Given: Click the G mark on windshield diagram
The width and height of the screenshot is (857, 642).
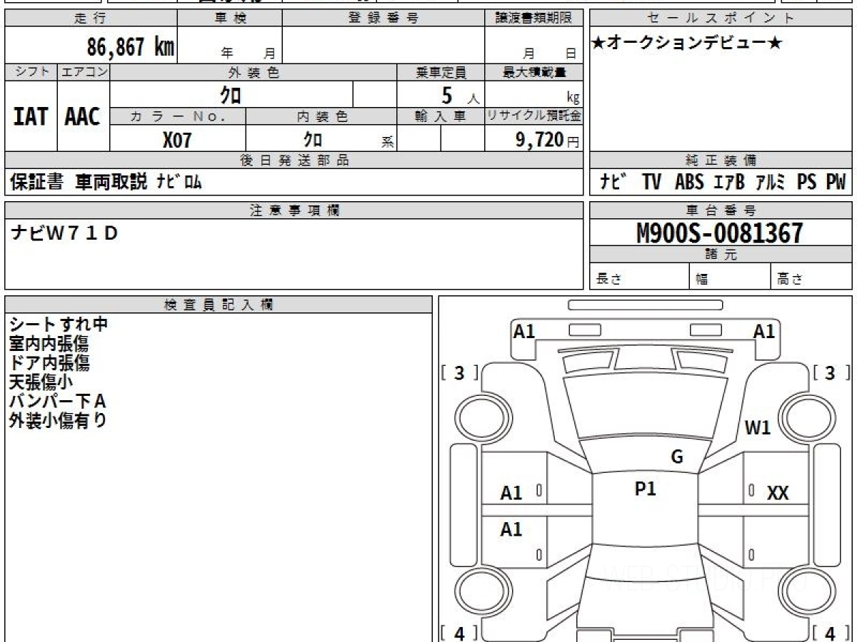Looking at the screenshot, I should (677, 457).
